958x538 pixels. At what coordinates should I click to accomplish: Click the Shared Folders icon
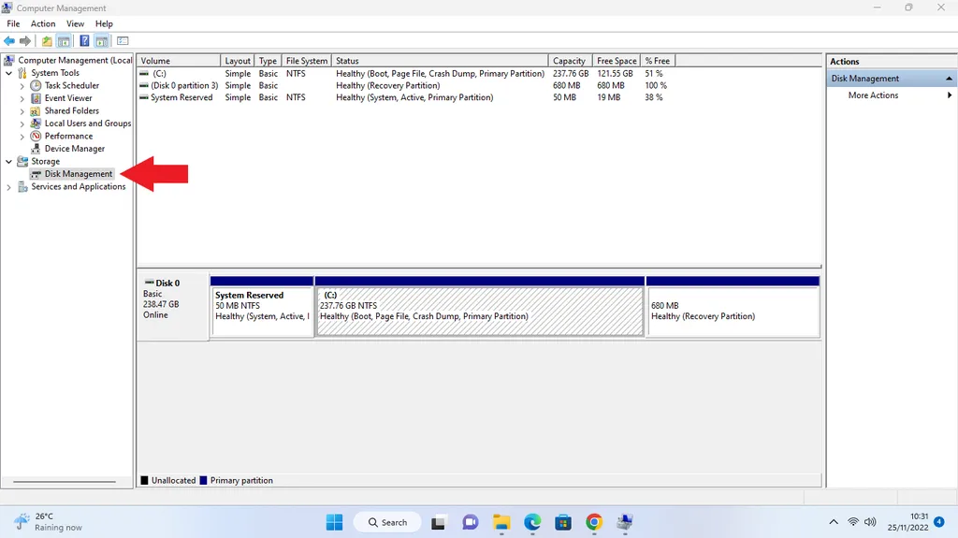(x=36, y=110)
